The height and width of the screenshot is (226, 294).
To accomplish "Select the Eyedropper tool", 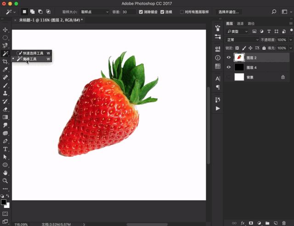I will click(x=6, y=69).
